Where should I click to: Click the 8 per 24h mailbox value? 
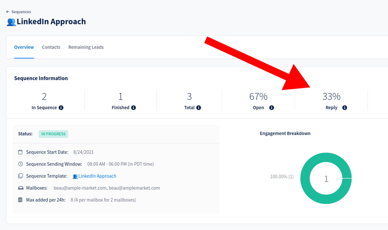(x=103, y=200)
